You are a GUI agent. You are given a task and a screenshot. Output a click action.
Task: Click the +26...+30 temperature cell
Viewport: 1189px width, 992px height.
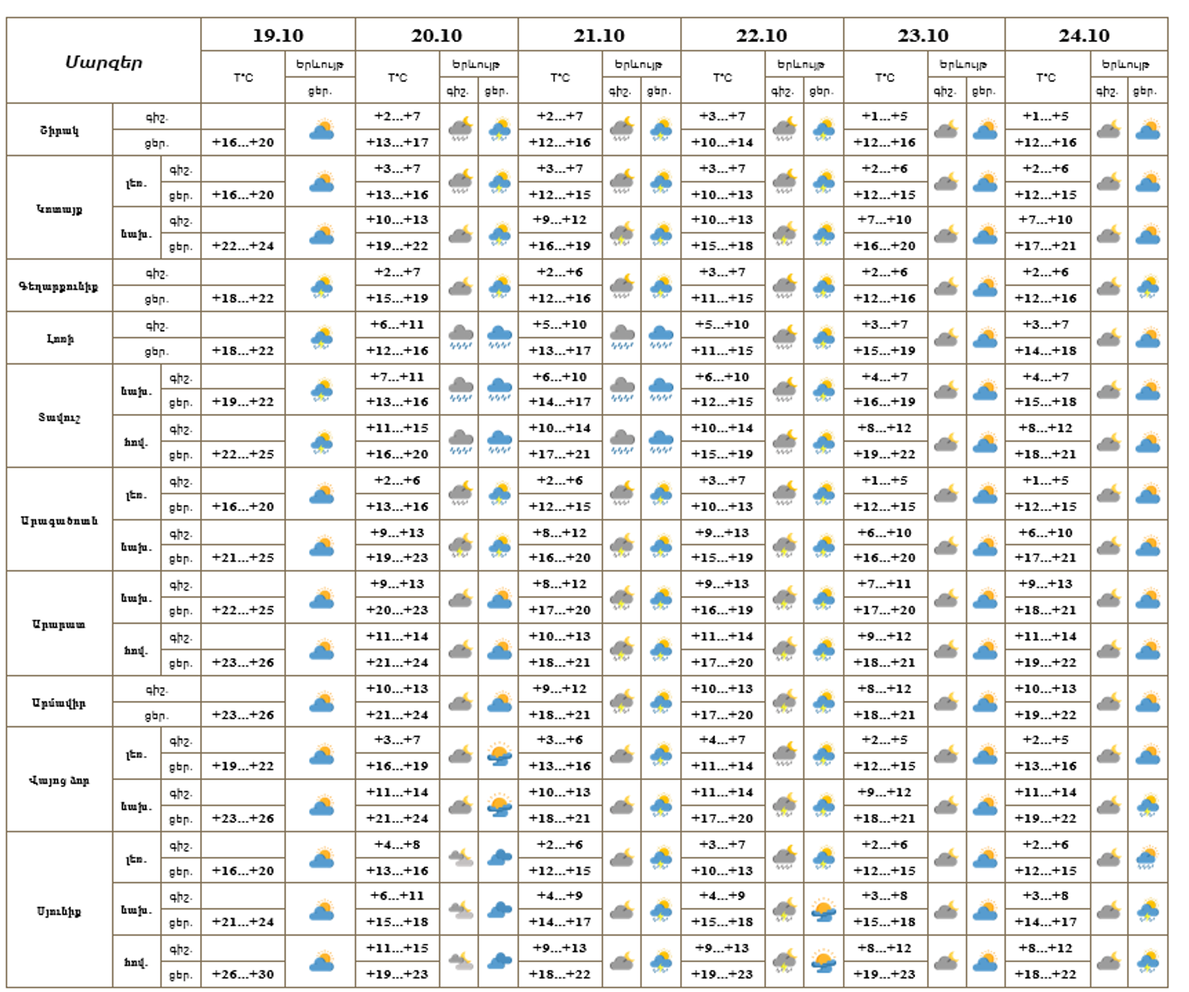[x=243, y=974]
